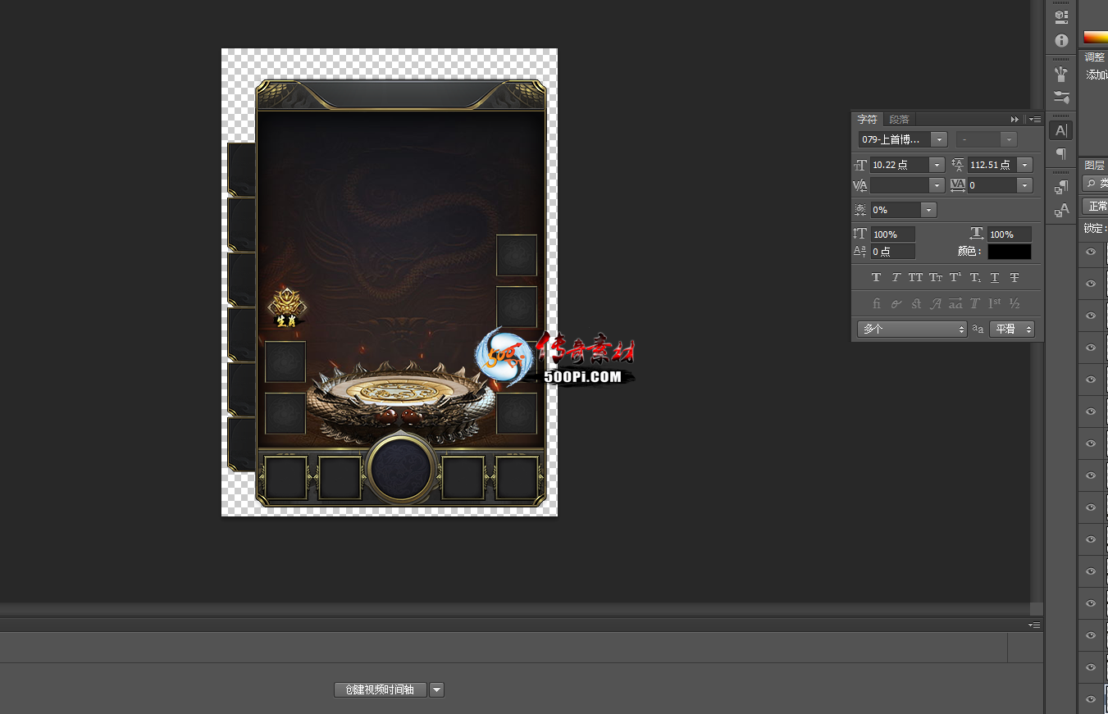Collapse the Character panel with double arrows
1108x714 pixels.
[x=1015, y=120]
